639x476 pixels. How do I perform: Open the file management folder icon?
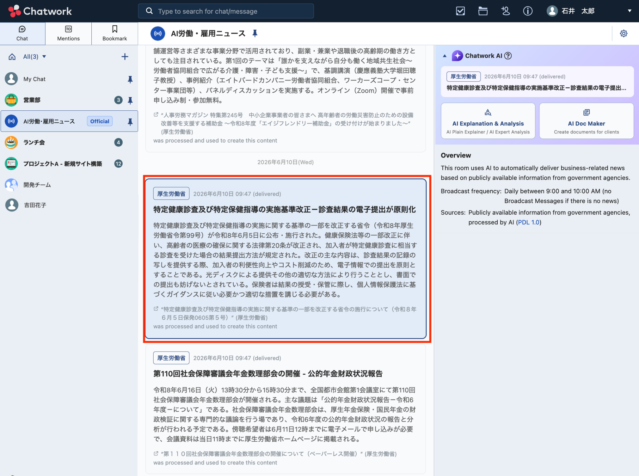click(483, 11)
